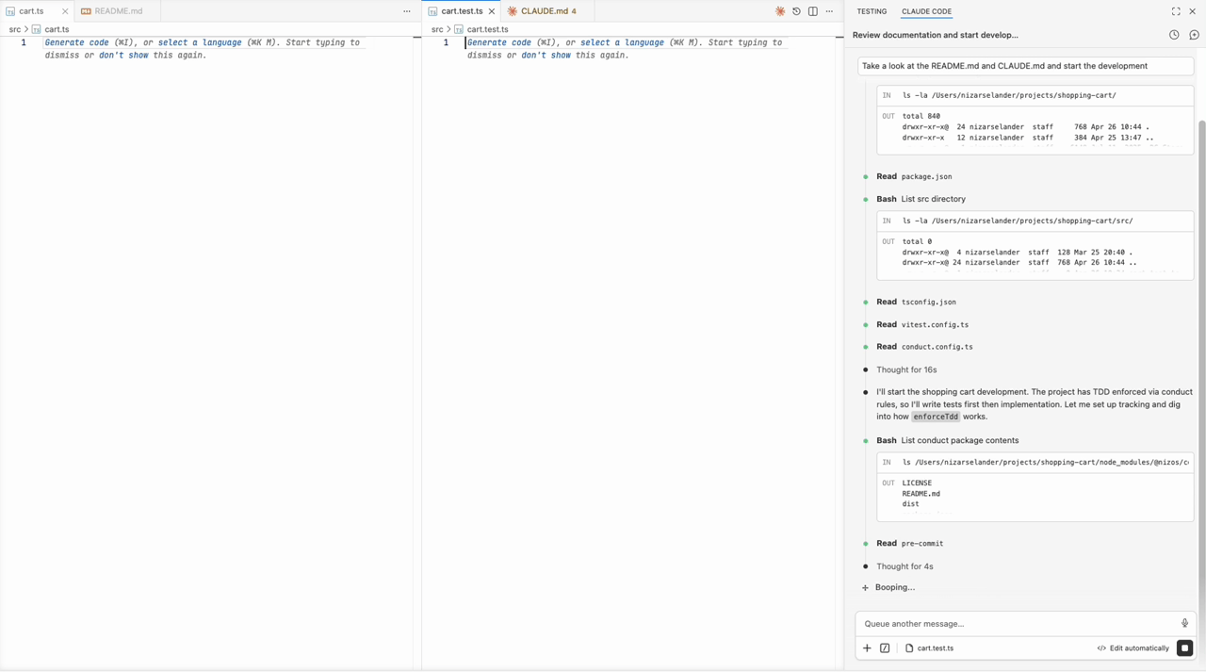Add attachment using the plus icon
The image size is (1206, 672).
867,647
